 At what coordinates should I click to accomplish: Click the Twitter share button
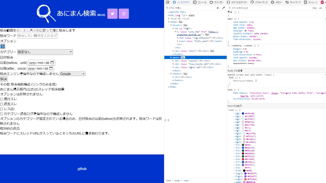pyautogui.click(x=113, y=14)
